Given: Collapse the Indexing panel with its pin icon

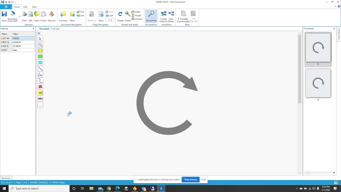Looking at the screenshot, I should point(33,29).
